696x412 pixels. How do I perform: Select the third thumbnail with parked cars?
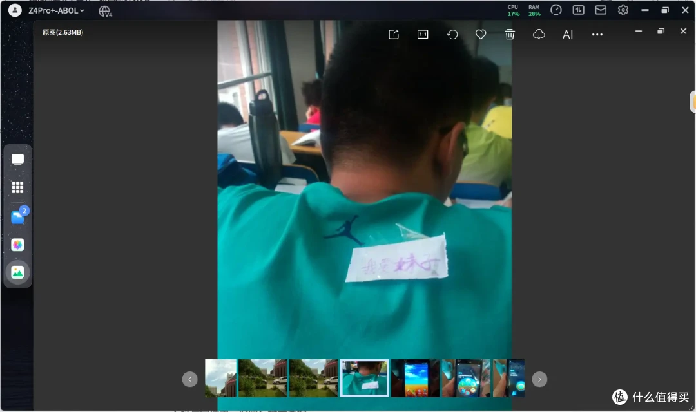(x=313, y=378)
